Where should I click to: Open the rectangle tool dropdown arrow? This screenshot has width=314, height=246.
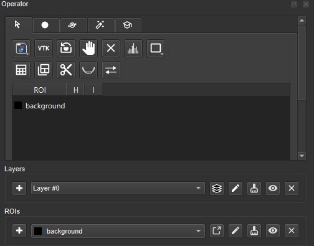[162, 54]
